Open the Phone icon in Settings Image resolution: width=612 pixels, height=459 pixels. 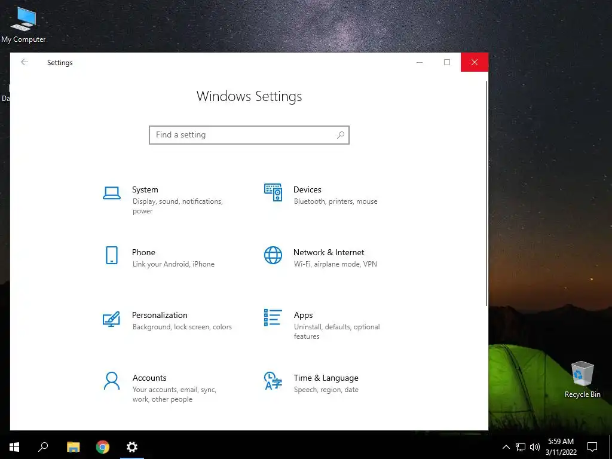(112, 255)
